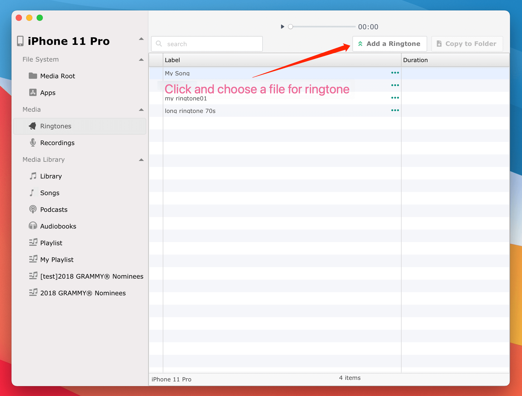
Task: Click the magnifier search icon
Action: 159,44
